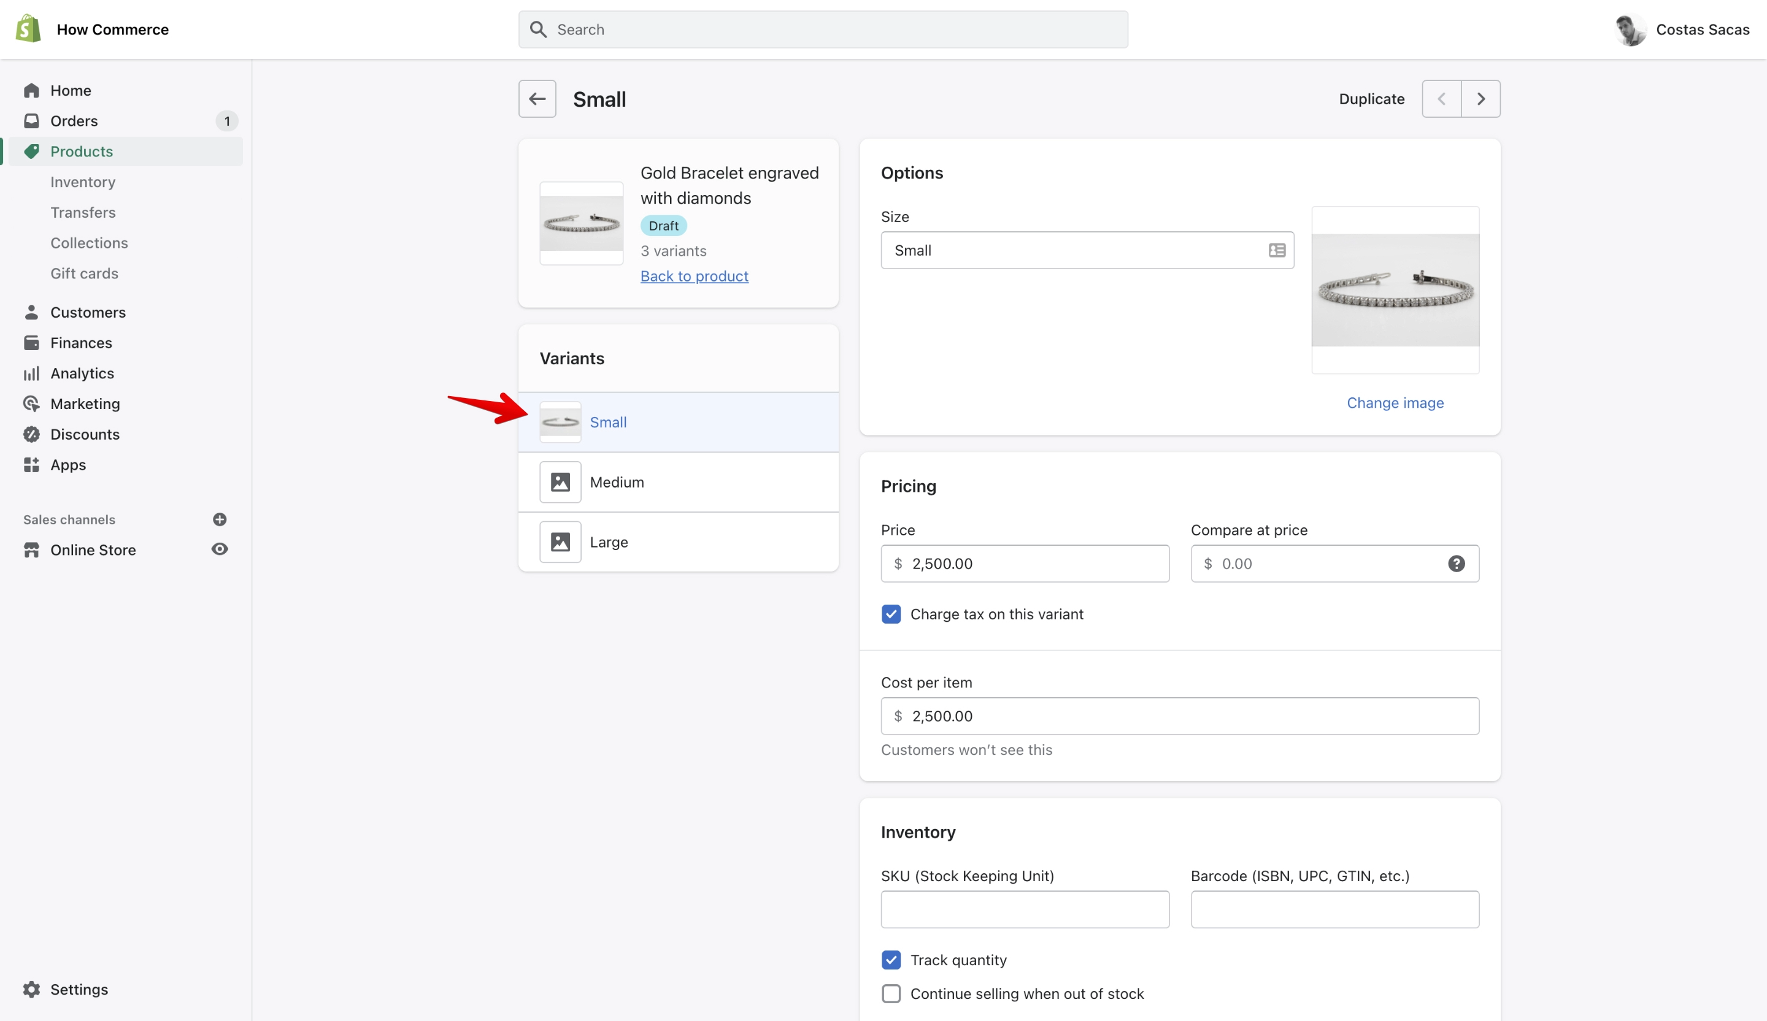Viewport: 1767px width, 1021px height.
Task: Go to next variant with right chevron
Action: pos(1480,99)
